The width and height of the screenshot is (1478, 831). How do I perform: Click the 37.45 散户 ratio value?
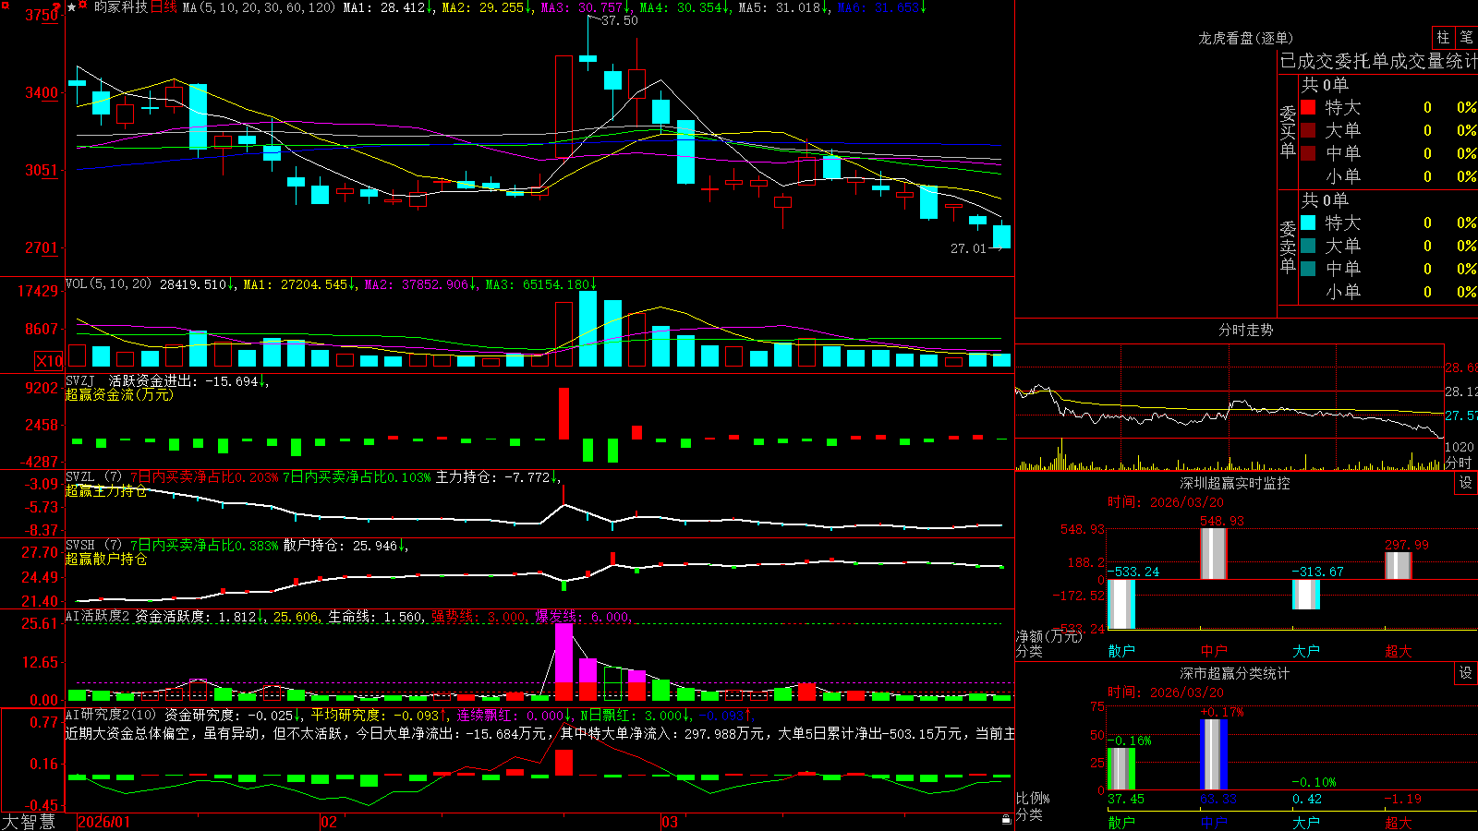point(1126,799)
